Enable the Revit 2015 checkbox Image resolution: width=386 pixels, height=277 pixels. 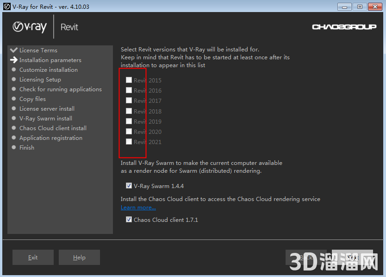pyautogui.click(x=129, y=80)
